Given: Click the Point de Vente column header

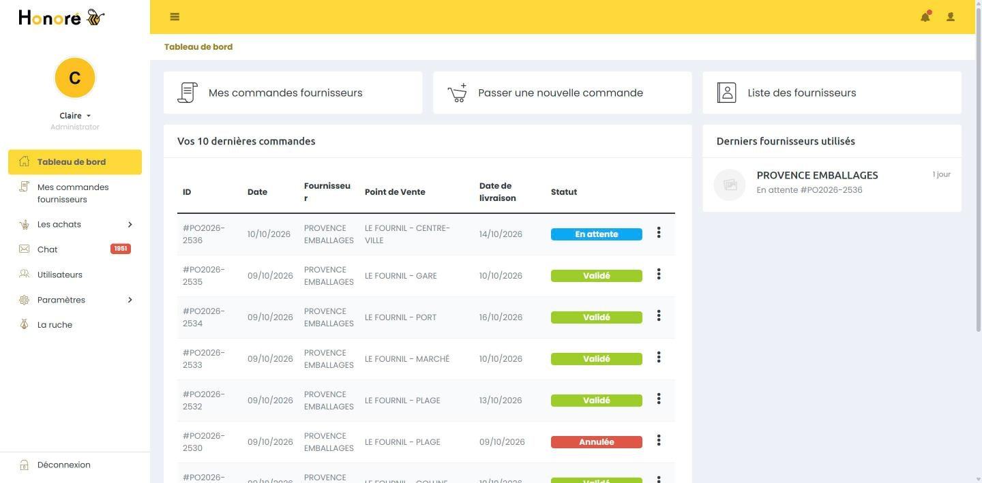Looking at the screenshot, I should (x=395, y=192).
